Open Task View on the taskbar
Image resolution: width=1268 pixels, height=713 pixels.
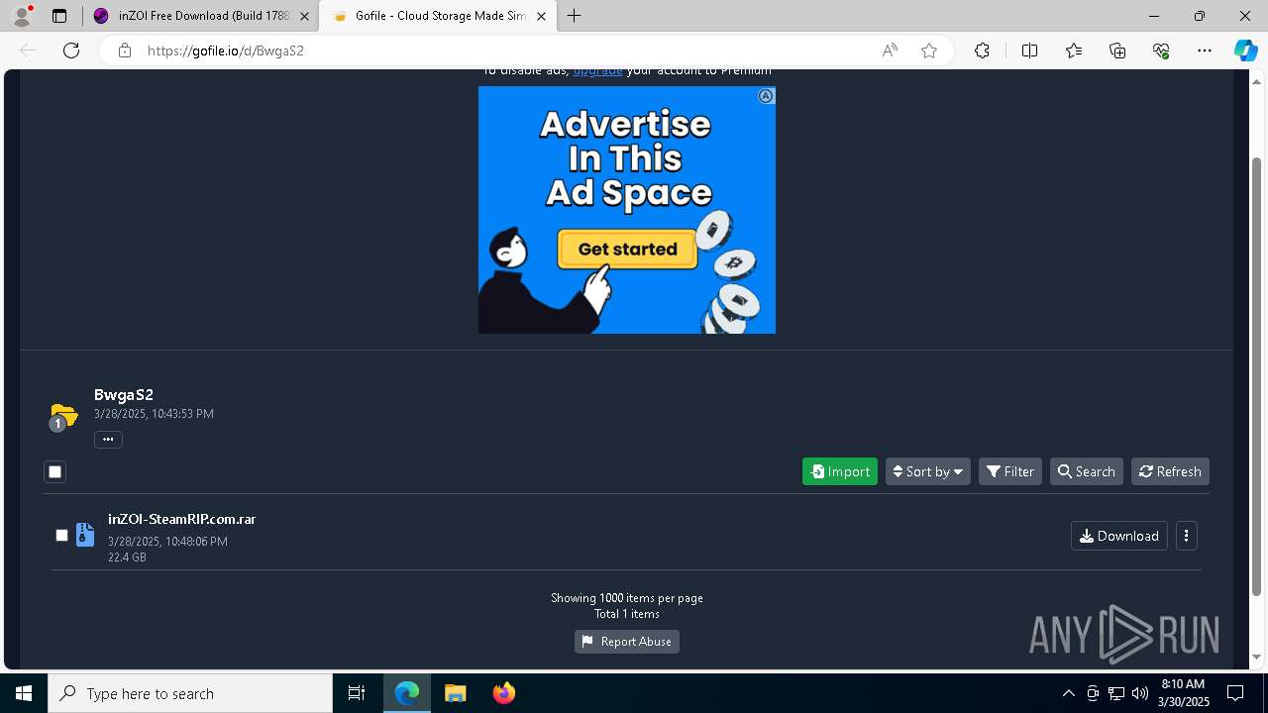point(357,693)
